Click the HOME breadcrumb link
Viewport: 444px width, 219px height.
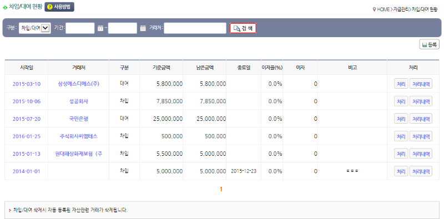click(x=383, y=9)
